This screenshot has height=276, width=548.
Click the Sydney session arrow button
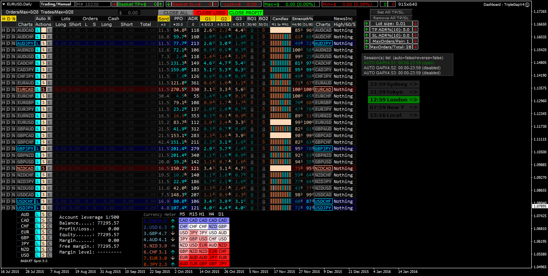pyautogui.click(x=394, y=84)
